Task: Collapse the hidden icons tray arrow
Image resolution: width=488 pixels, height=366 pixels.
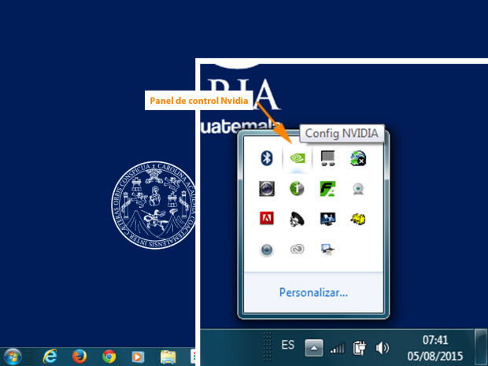Action: [x=313, y=347]
